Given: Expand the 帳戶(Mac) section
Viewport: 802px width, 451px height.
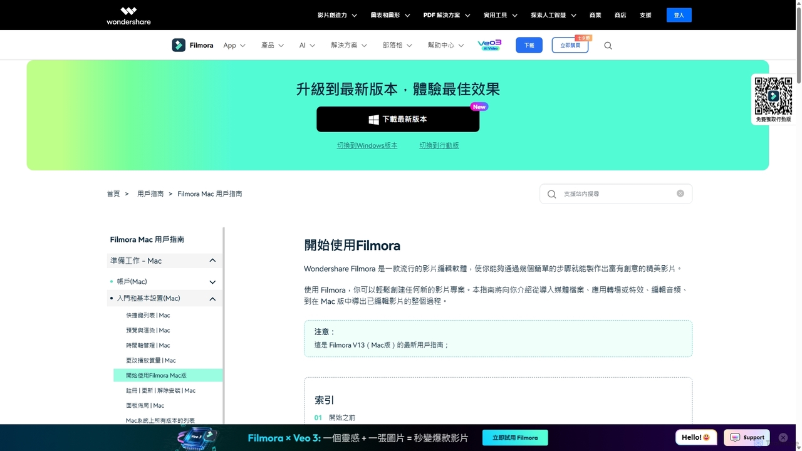Looking at the screenshot, I should 164,282.
